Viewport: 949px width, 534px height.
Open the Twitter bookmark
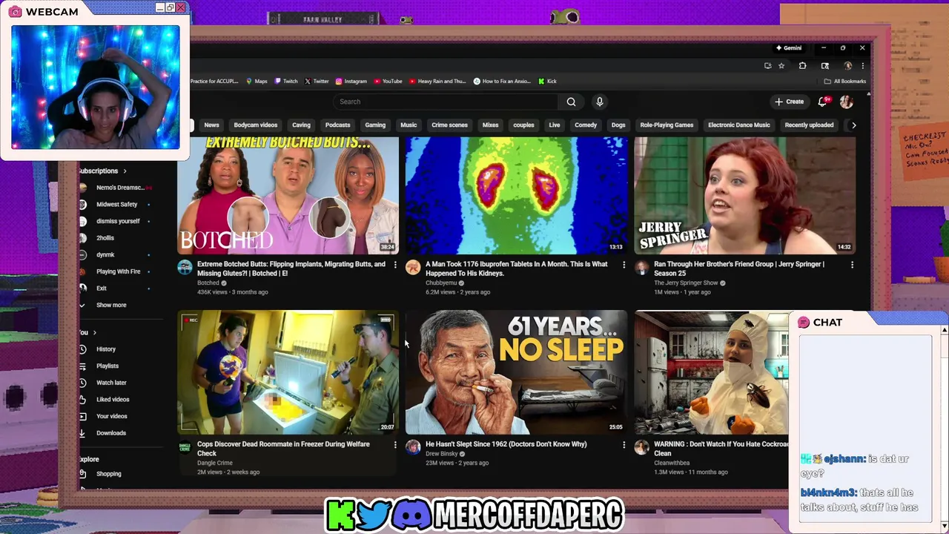click(x=317, y=82)
